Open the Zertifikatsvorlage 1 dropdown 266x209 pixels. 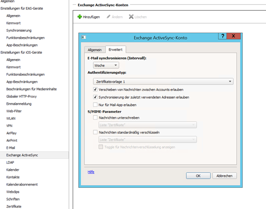[x=163, y=82]
